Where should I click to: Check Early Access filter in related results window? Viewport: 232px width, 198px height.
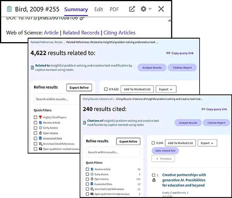coord(35,128)
